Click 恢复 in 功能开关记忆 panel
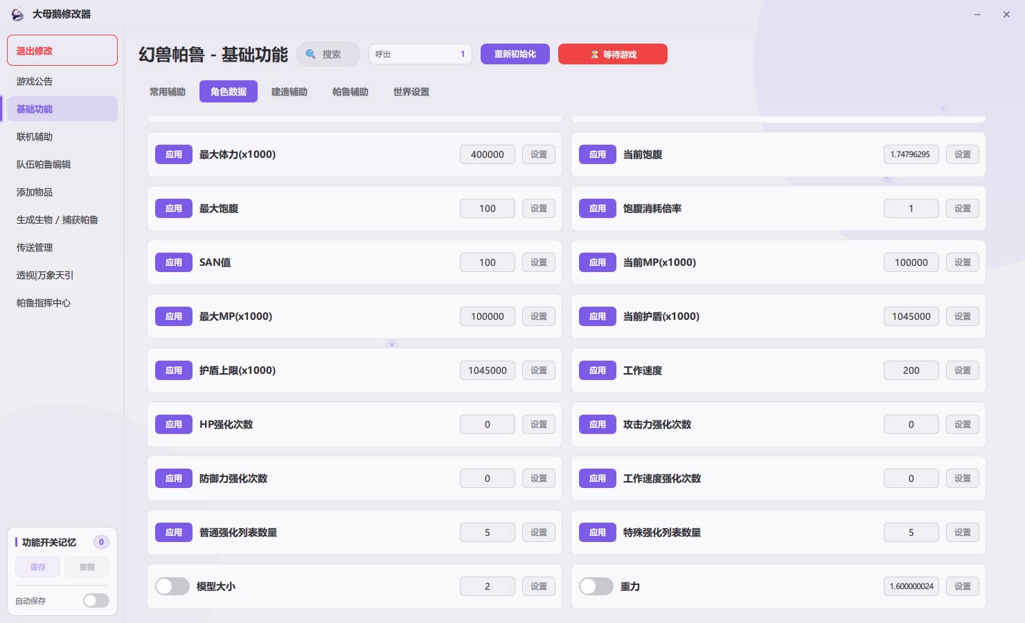This screenshot has width=1025, height=623. (x=87, y=567)
